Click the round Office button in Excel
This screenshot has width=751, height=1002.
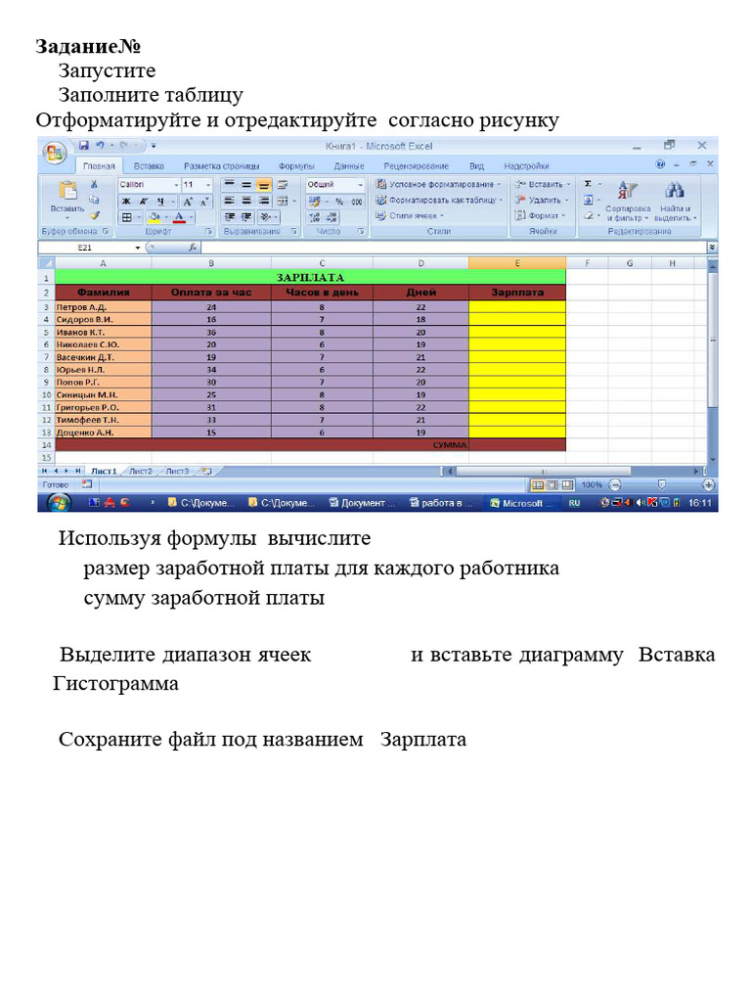tap(55, 153)
